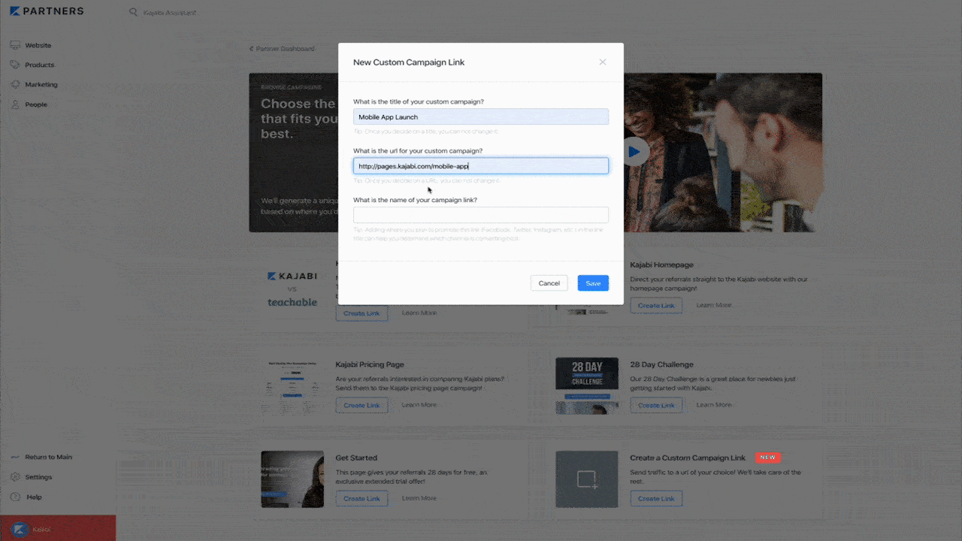962x541 pixels.
Task: Open the 28 Day Challenge thumbnail
Action: pyautogui.click(x=587, y=385)
